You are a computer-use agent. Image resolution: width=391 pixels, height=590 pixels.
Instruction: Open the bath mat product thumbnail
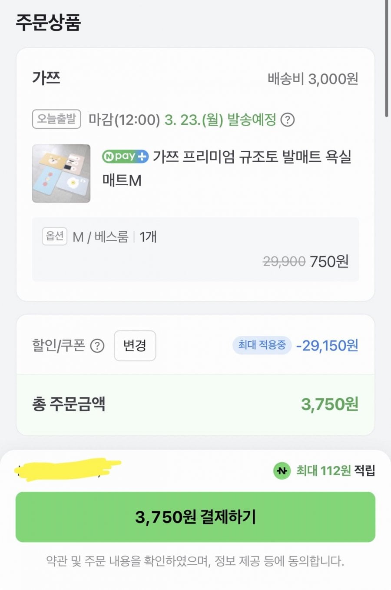pyautogui.click(x=61, y=173)
